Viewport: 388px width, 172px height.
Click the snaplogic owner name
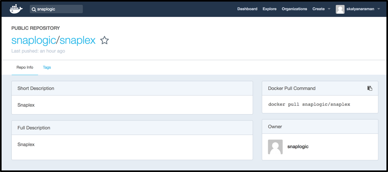(x=298, y=146)
